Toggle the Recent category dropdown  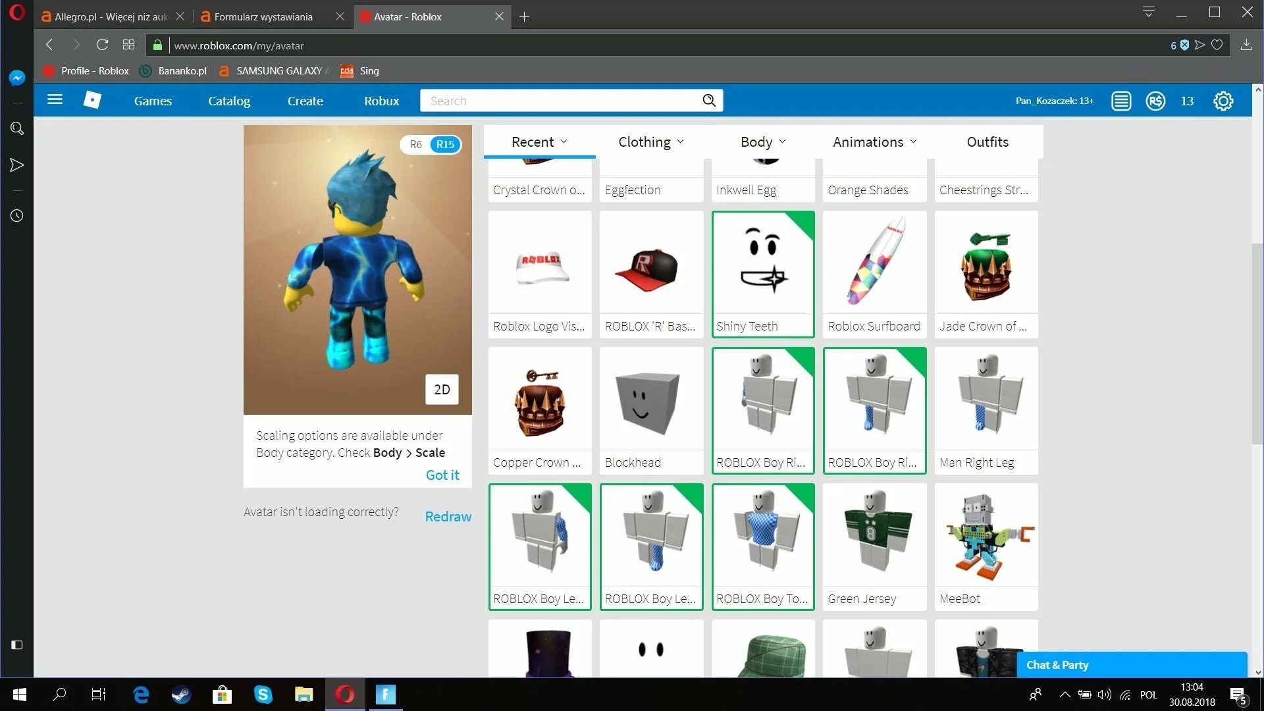(x=539, y=142)
